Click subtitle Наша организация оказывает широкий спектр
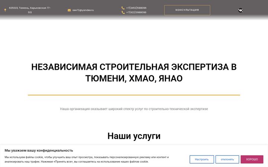 [x=134, y=109]
